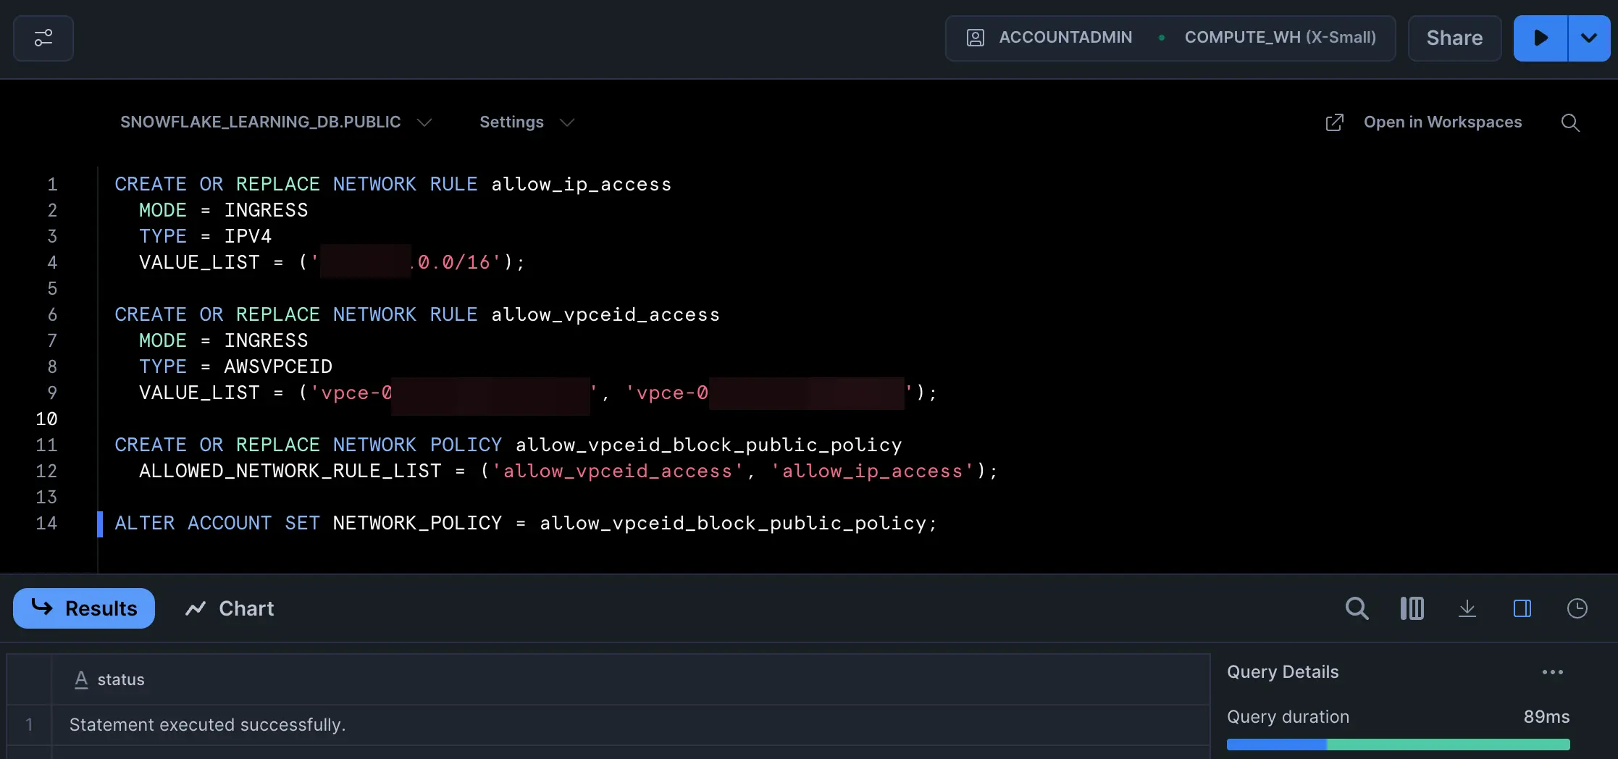Switch to the Results tab

[84, 608]
